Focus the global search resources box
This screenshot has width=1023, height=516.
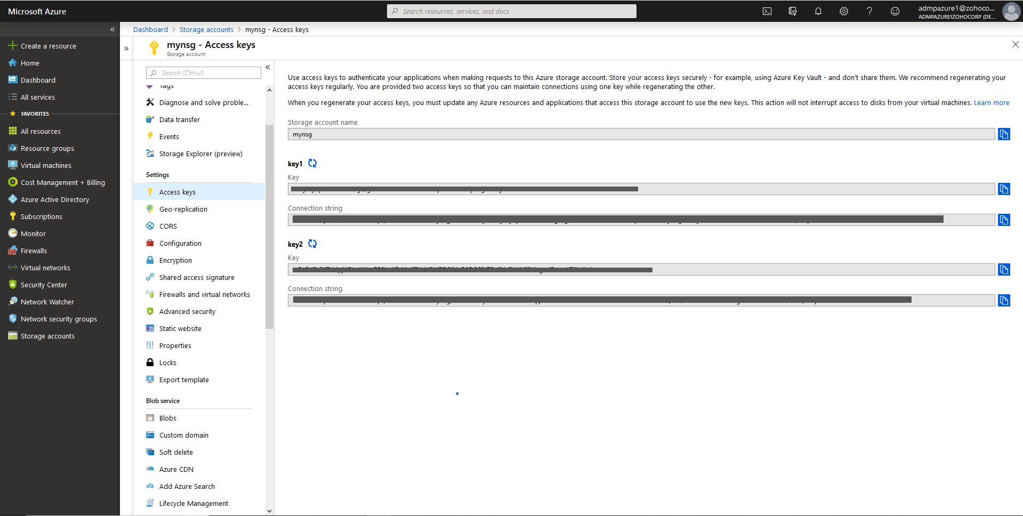[x=512, y=11]
